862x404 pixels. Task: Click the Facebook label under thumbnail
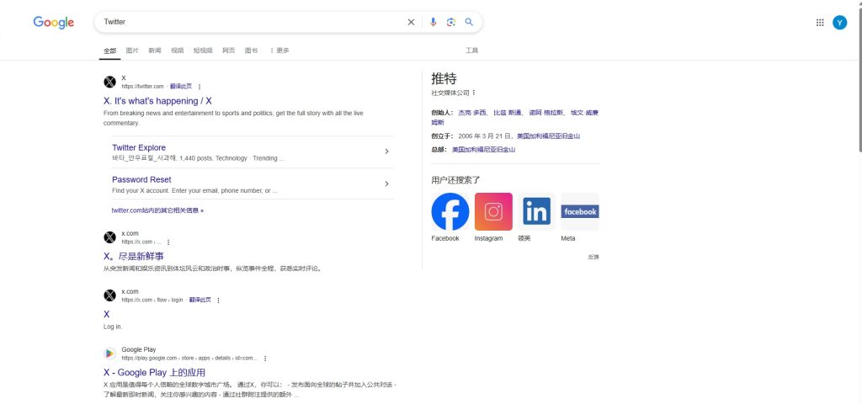[x=445, y=238]
